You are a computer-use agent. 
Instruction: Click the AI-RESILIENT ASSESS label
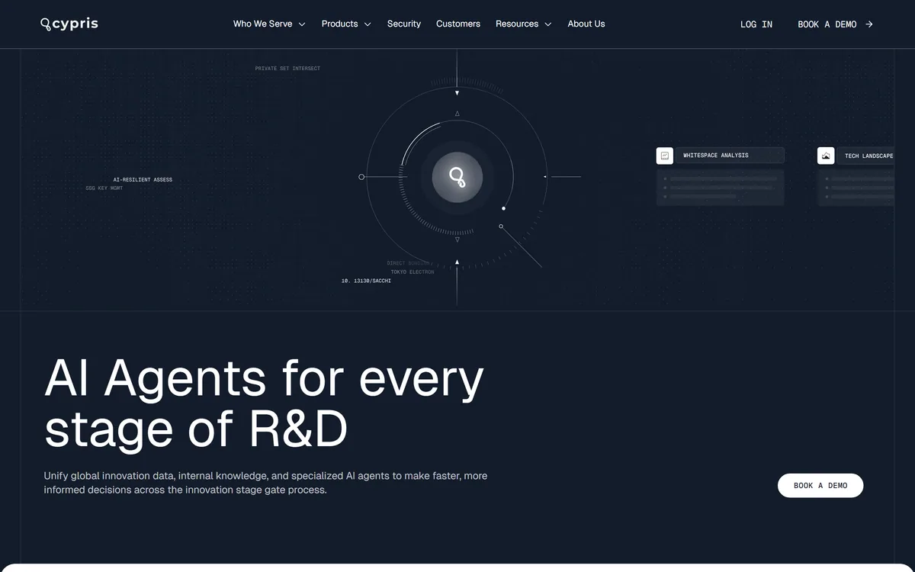143,180
